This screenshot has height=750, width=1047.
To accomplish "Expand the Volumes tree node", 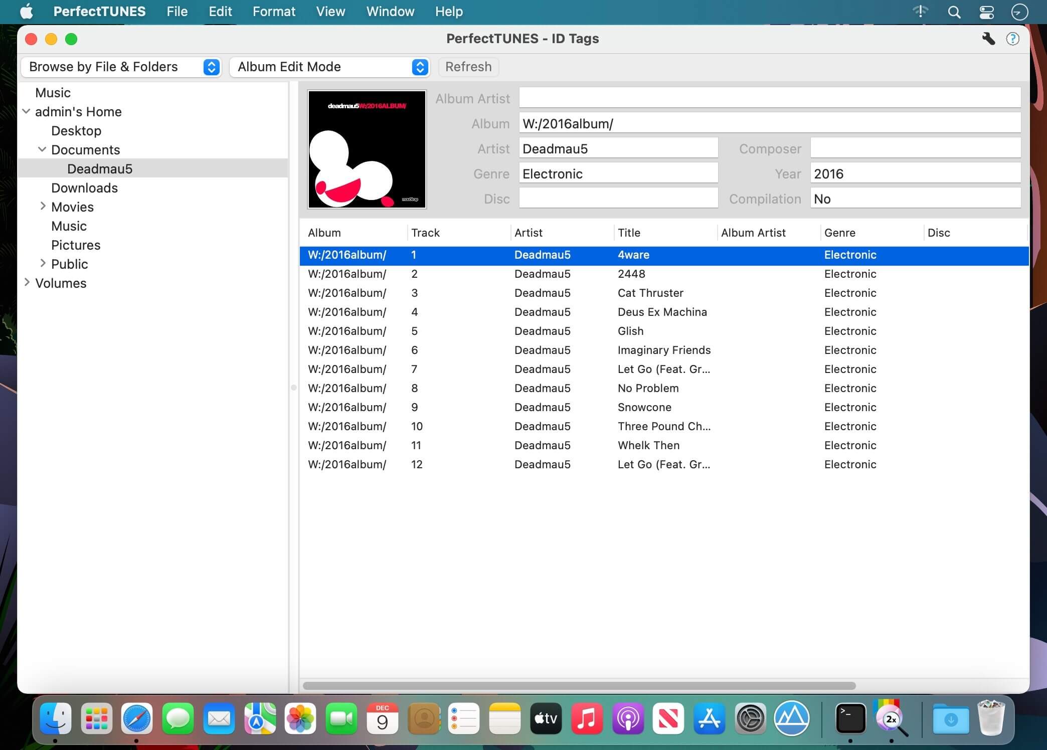I will click(27, 282).
